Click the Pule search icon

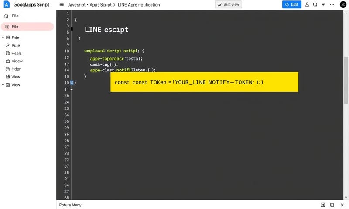click(8, 45)
